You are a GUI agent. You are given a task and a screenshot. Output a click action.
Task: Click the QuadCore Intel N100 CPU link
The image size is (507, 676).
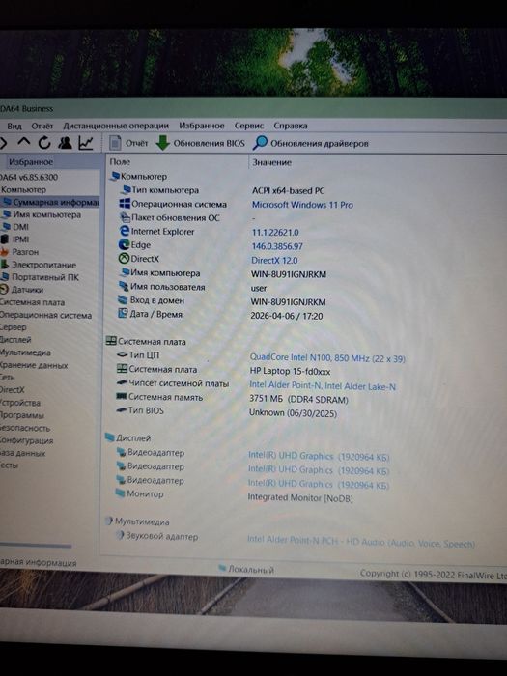tap(327, 358)
